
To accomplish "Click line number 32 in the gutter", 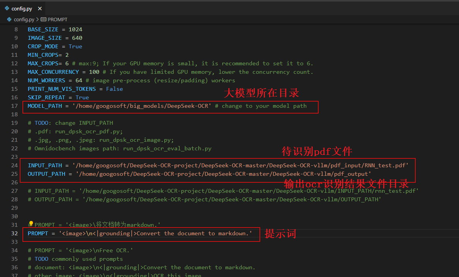I will click(x=14, y=233).
